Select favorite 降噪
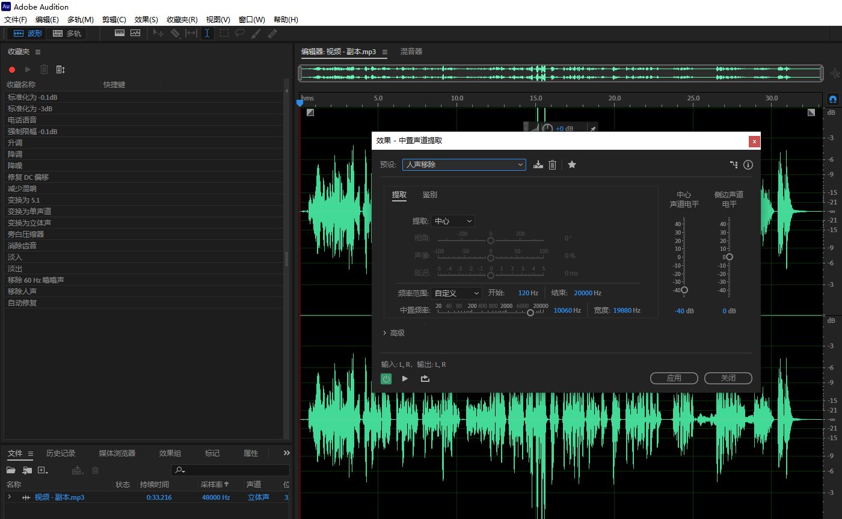The height and width of the screenshot is (519, 842). pyautogui.click(x=143, y=165)
